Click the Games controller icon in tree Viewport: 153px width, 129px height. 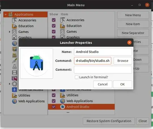point(14,32)
